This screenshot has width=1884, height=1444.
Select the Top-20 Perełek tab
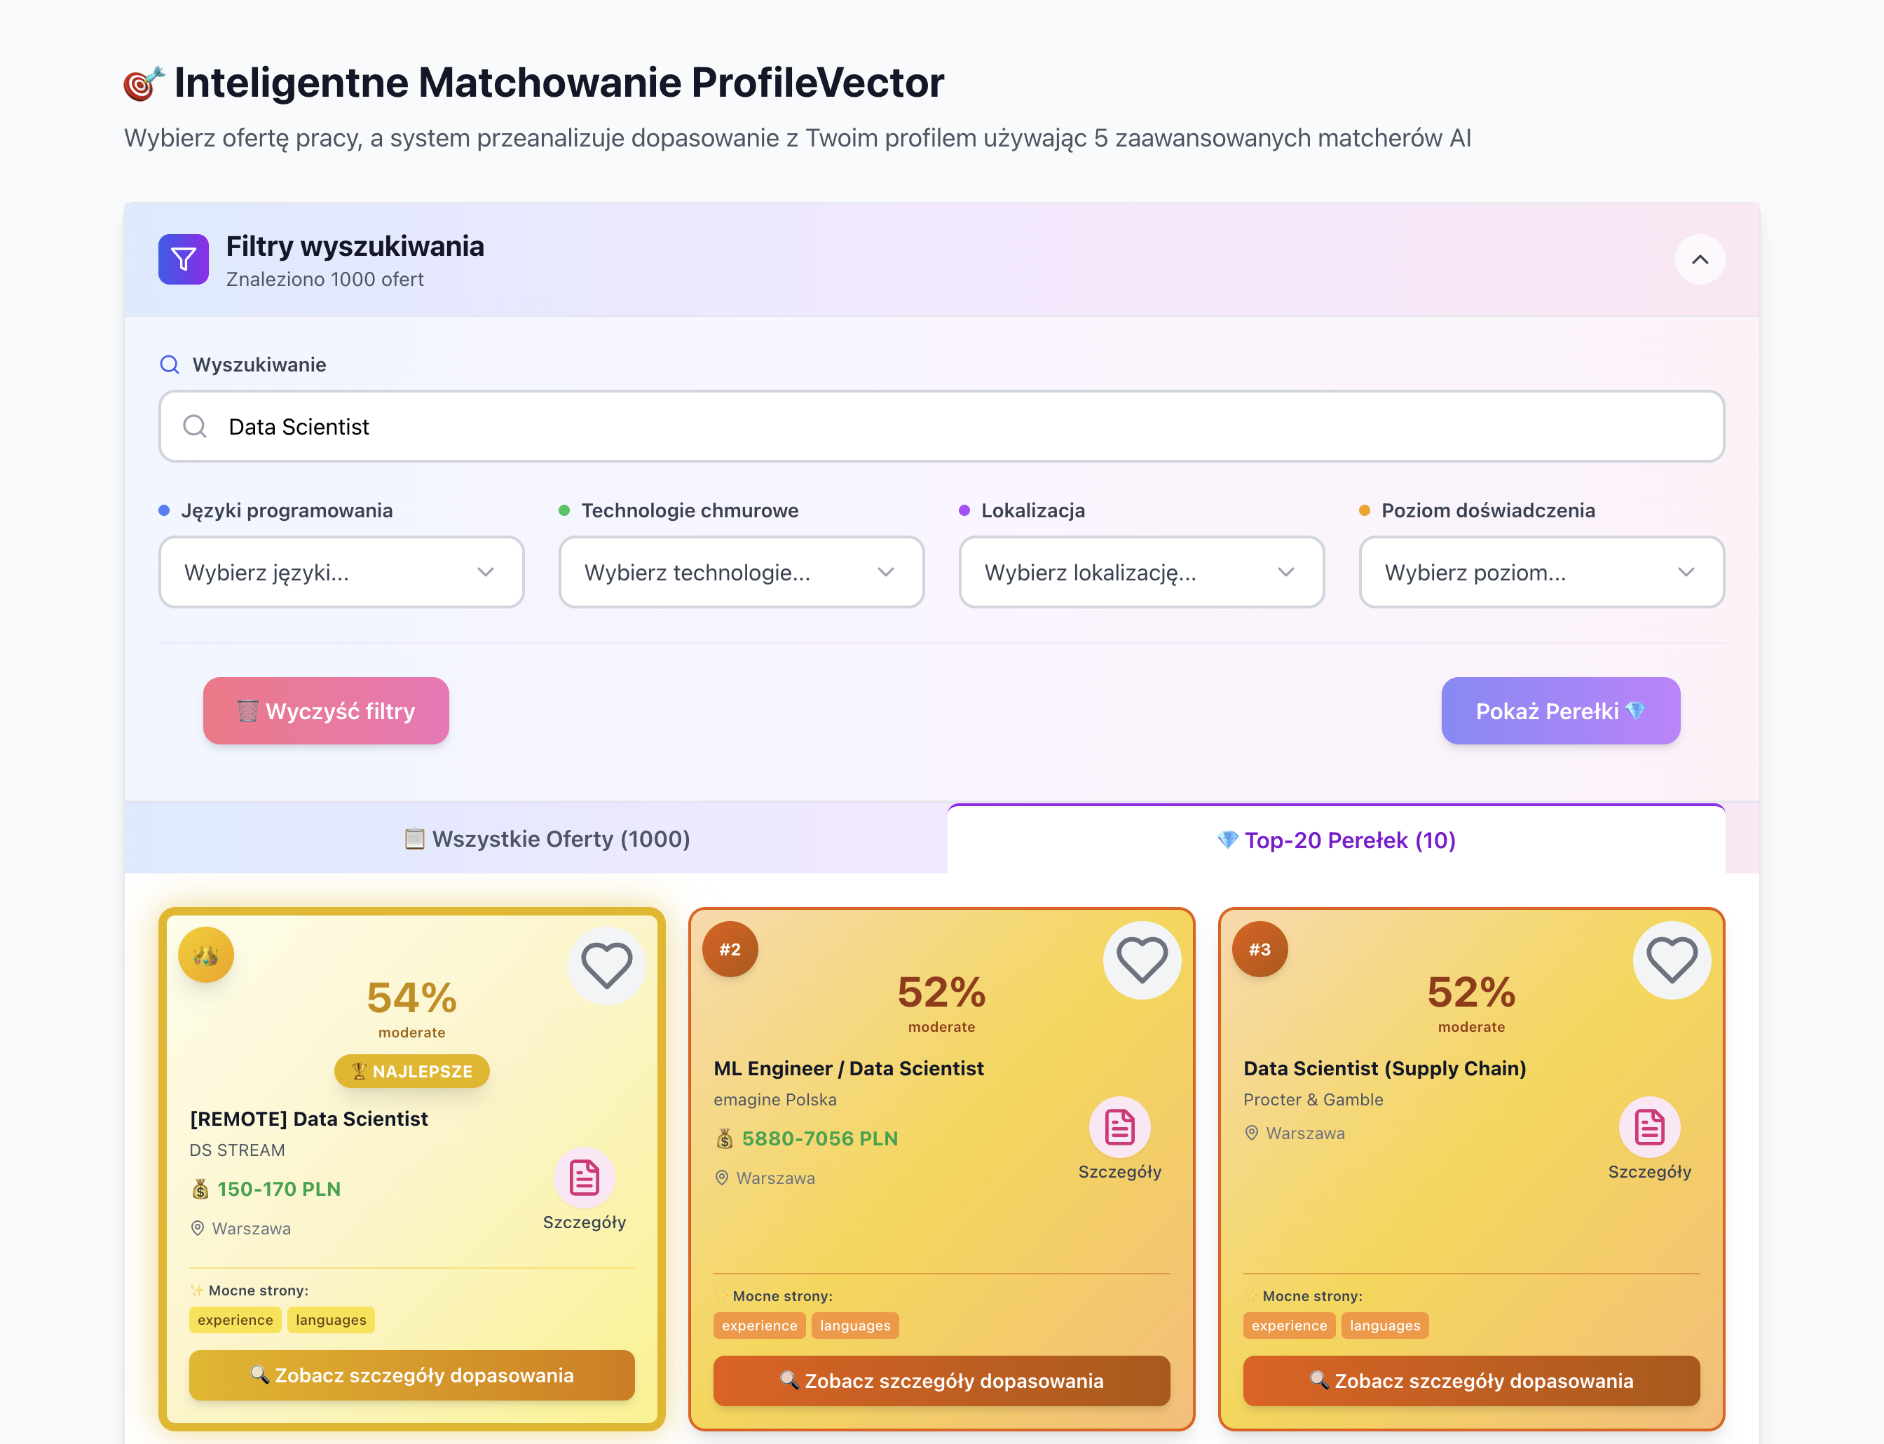click(x=1336, y=840)
